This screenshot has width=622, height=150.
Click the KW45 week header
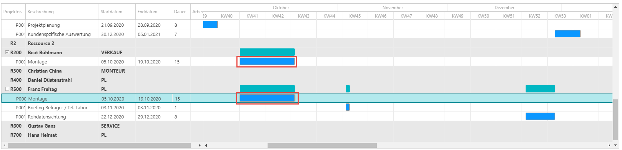[355, 16]
